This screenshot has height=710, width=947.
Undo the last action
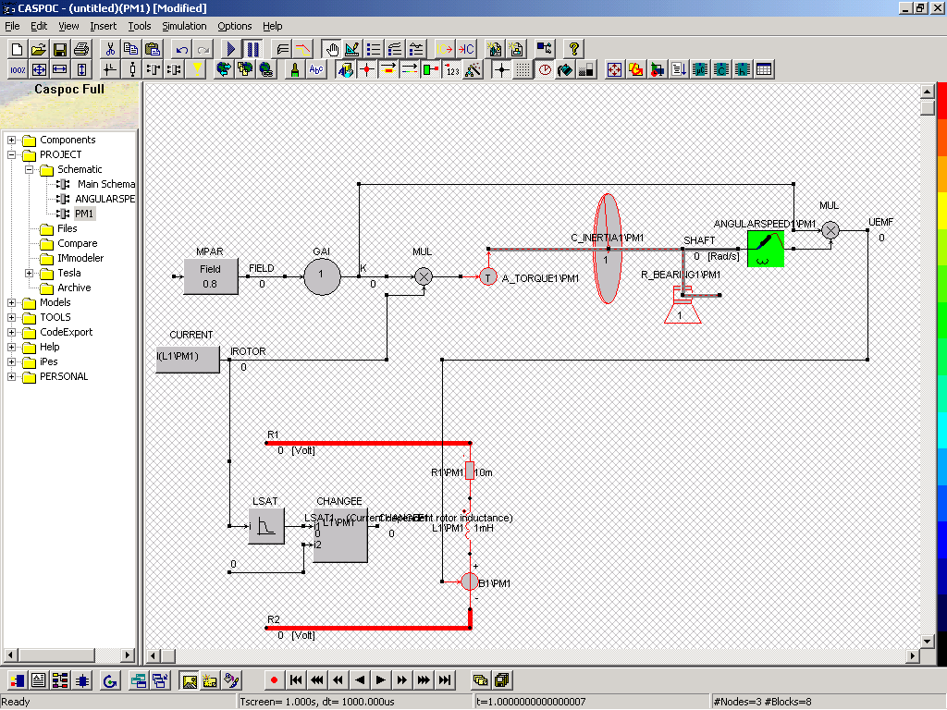(182, 49)
